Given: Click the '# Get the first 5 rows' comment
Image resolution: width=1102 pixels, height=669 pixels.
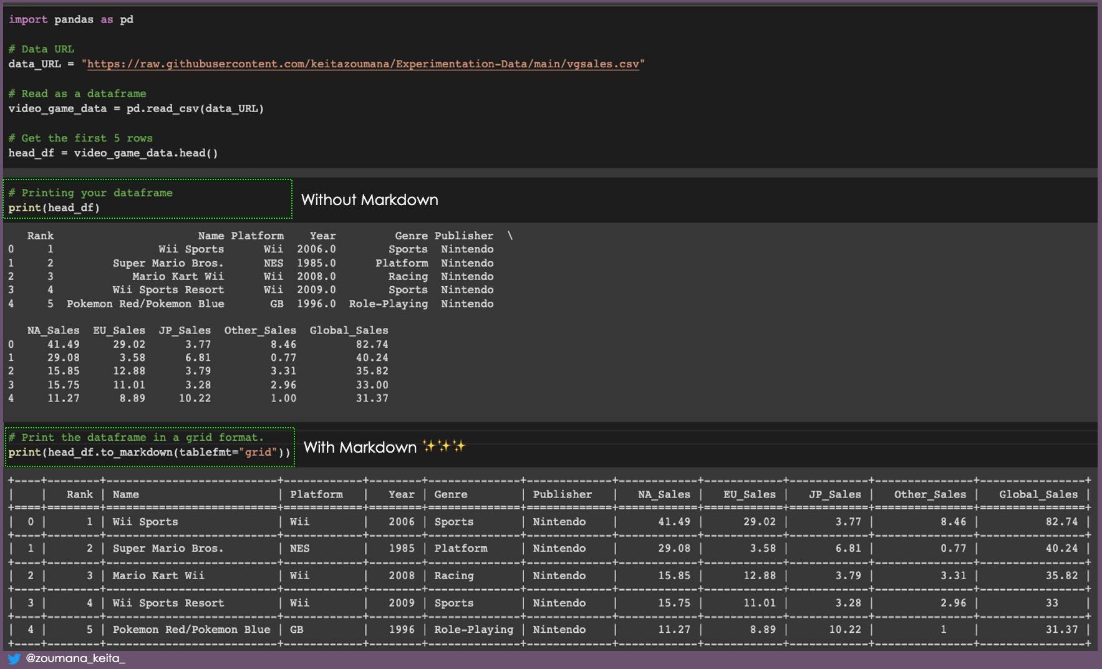Looking at the screenshot, I should click(80, 138).
